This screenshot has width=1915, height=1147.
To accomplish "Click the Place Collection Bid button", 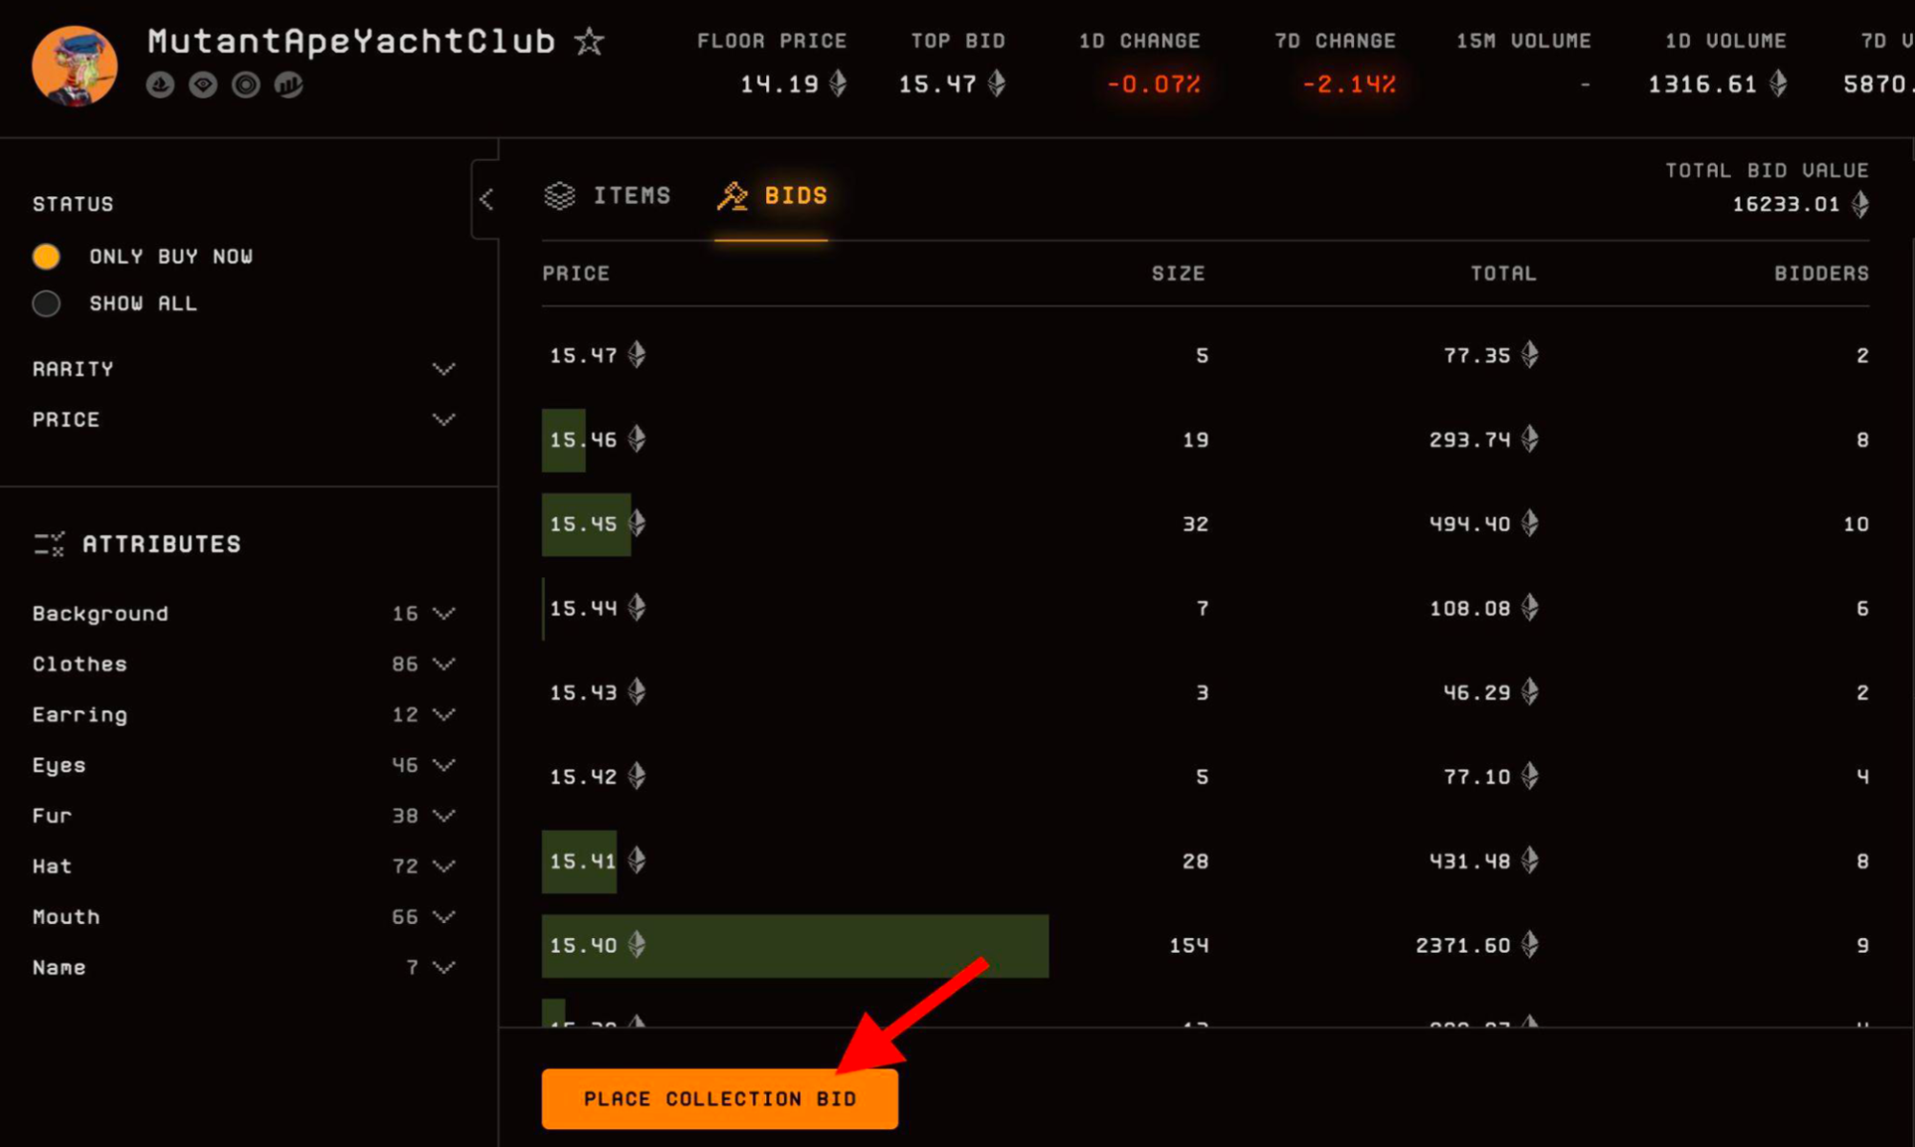I will coord(720,1099).
